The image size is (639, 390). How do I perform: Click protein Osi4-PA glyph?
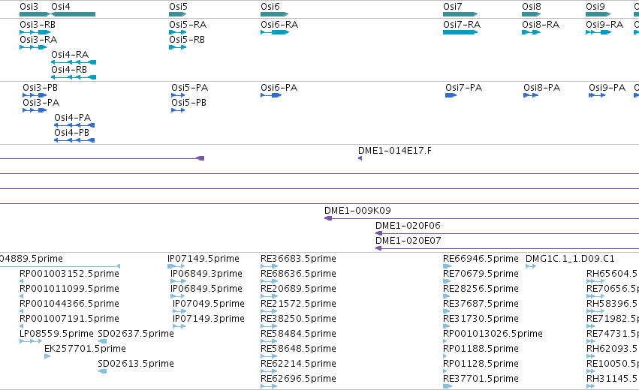[74, 125]
